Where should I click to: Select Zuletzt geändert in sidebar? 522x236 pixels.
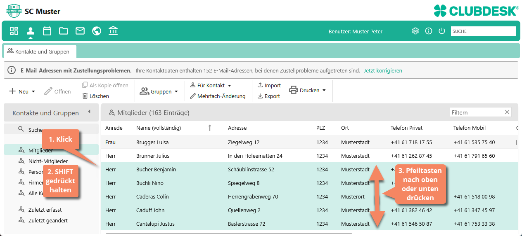[48, 220]
